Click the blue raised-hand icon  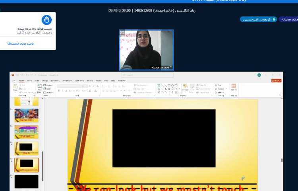point(46,20)
